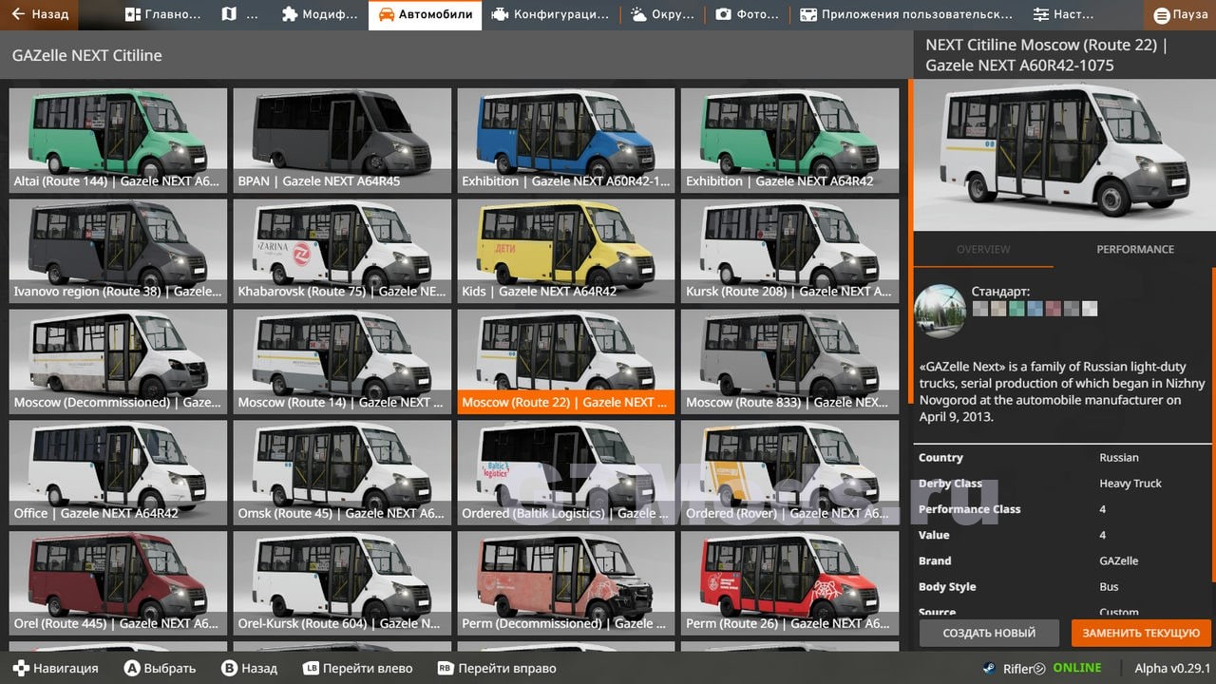Screen dimensions: 1216x684
Task: Select the green Exhibition A64R42 bus
Action: click(x=790, y=141)
